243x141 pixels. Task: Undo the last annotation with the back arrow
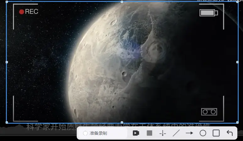tap(229, 133)
